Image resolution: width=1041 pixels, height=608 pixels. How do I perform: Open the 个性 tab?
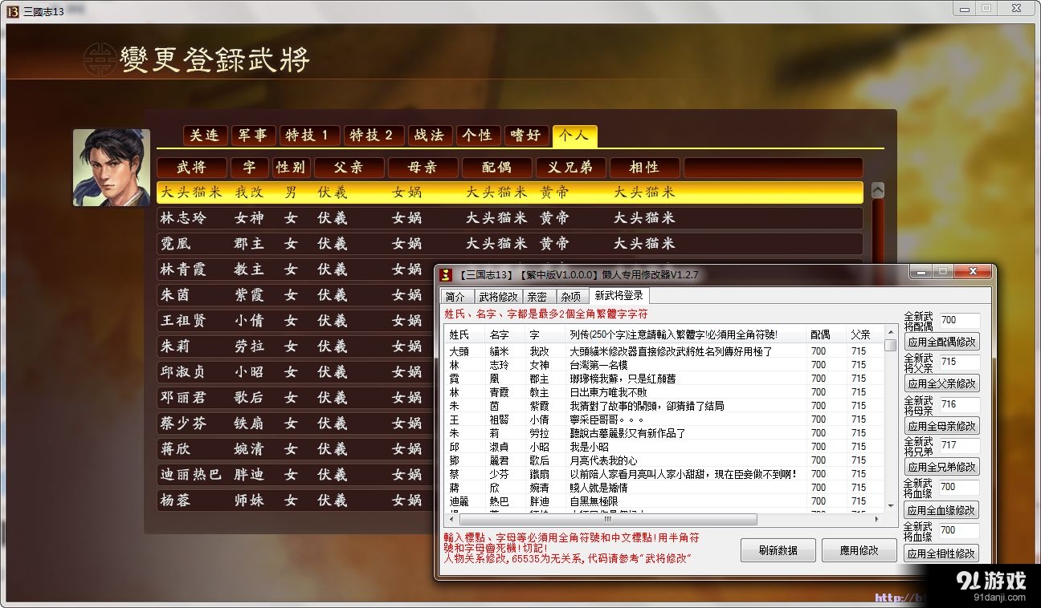479,136
